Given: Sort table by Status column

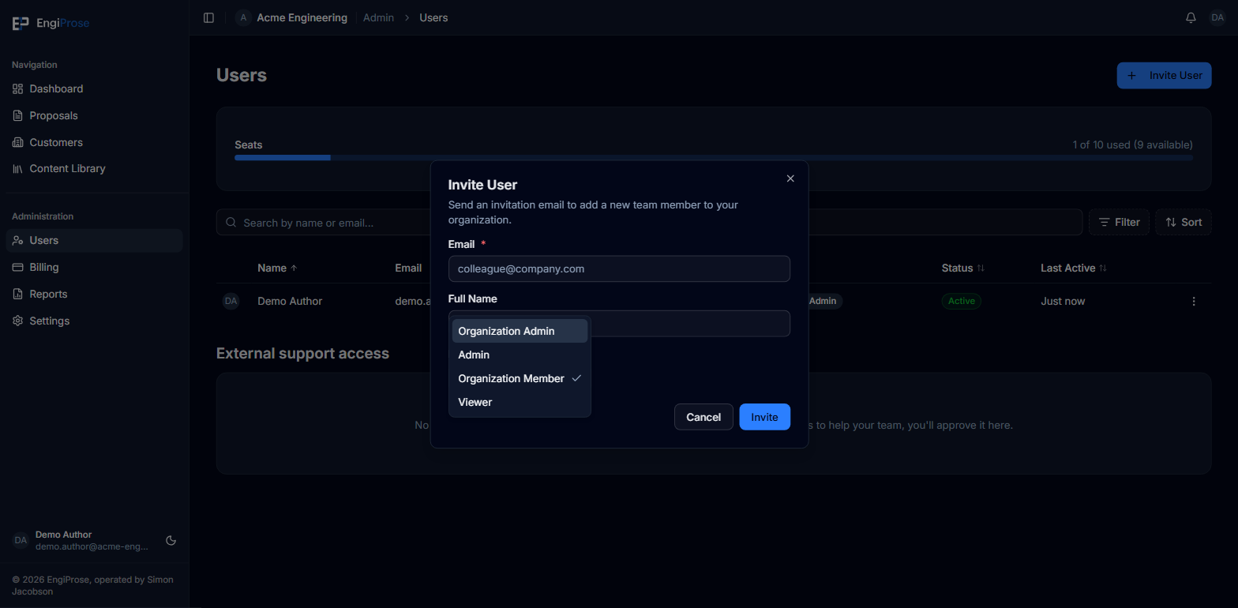Looking at the screenshot, I should click(963, 268).
